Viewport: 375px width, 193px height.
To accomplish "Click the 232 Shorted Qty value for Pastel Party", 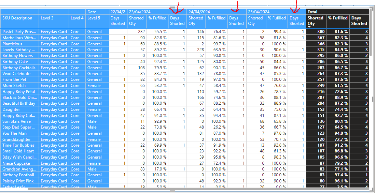I will pos(142,32).
